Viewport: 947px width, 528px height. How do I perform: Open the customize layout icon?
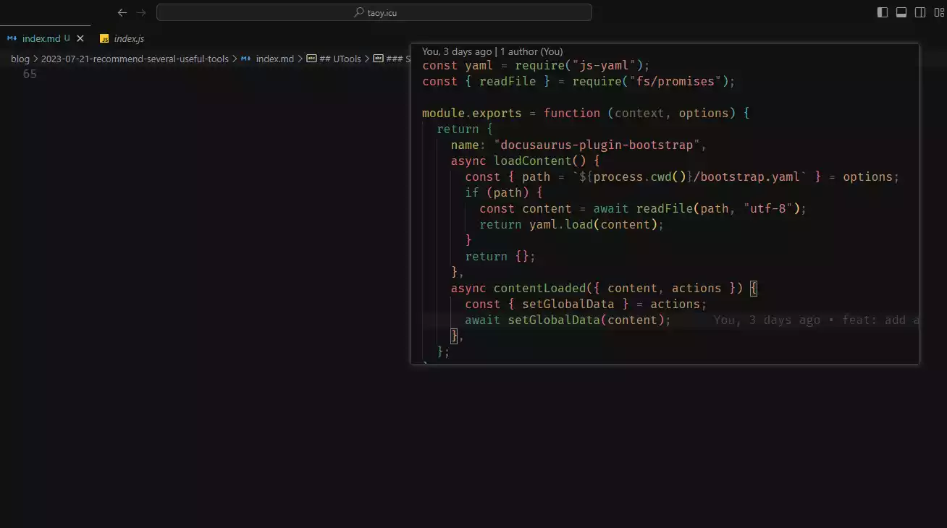pyautogui.click(x=938, y=12)
